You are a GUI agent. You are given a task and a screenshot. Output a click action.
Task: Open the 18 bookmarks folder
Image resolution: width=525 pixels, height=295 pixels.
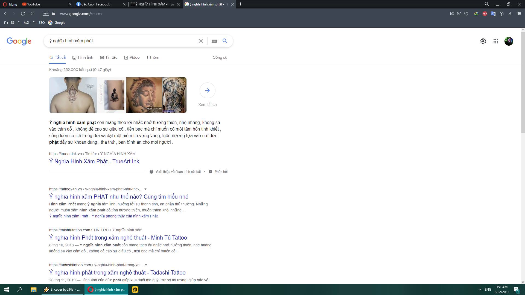[x=9, y=23]
